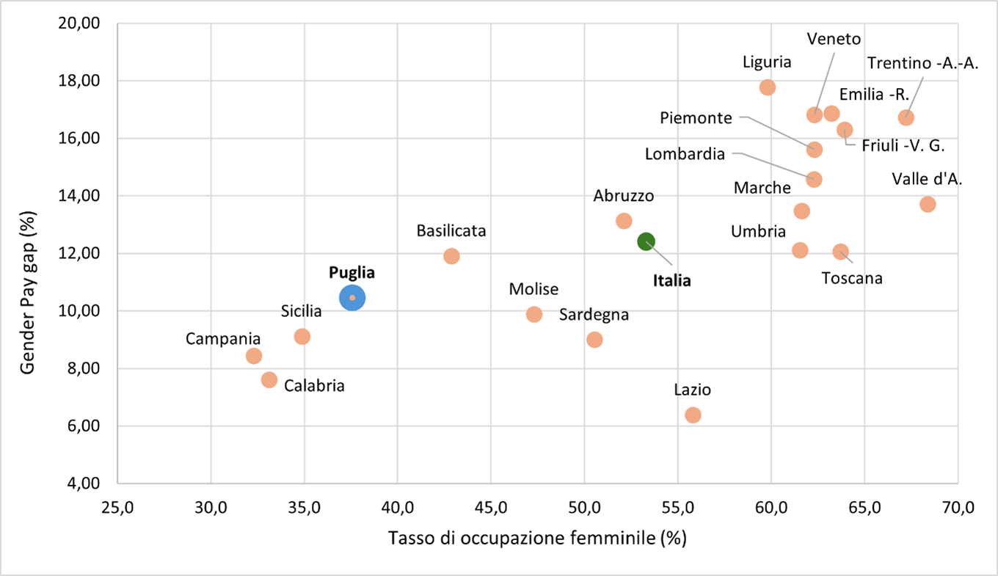Click the Molise data marker
This screenshot has height=576, width=998.
click(x=534, y=314)
